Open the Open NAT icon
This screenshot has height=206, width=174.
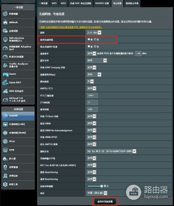(5, 82)
